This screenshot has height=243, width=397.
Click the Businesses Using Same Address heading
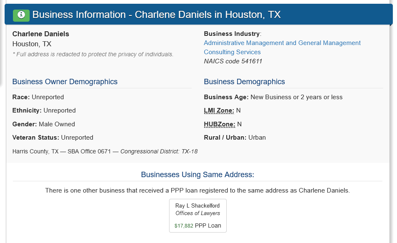click(x=197, y=175)
